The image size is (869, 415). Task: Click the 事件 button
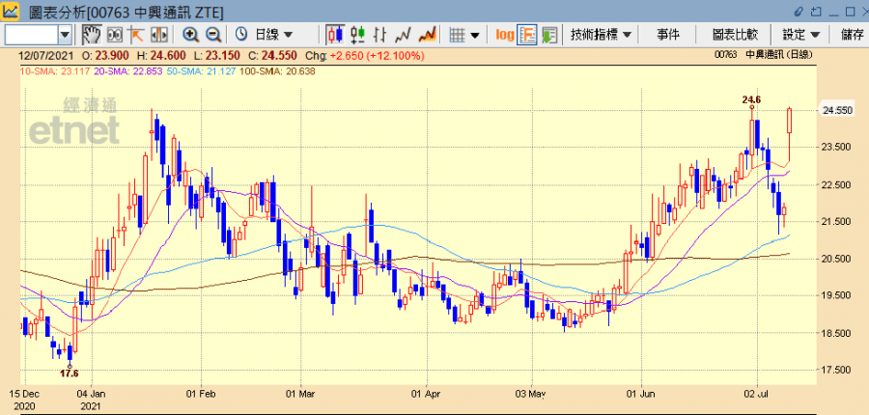coord(668,35)
